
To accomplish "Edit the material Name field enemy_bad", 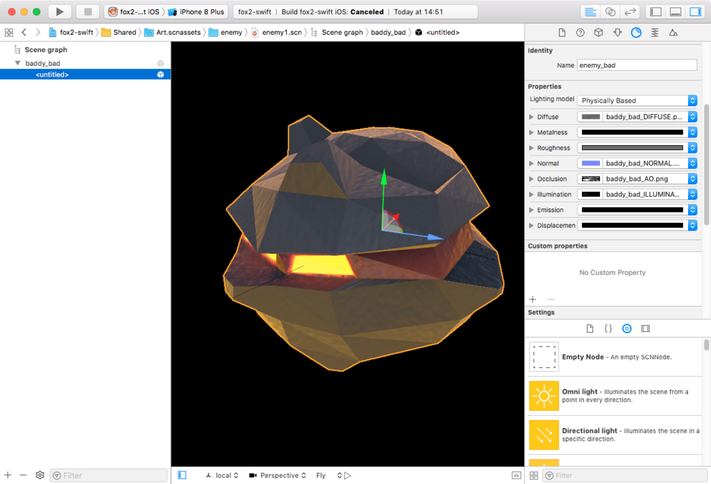I will click(x=637, y=65).
